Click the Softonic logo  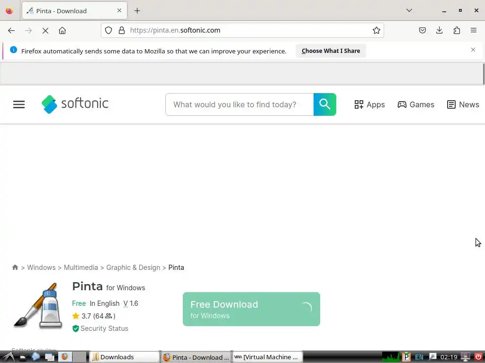75,104
